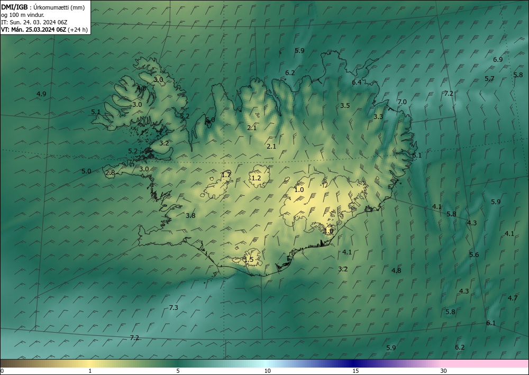Click the legend tick label '10'
Image resolution: width=529 pixels, height=375 pixels.
click(267, 371)
